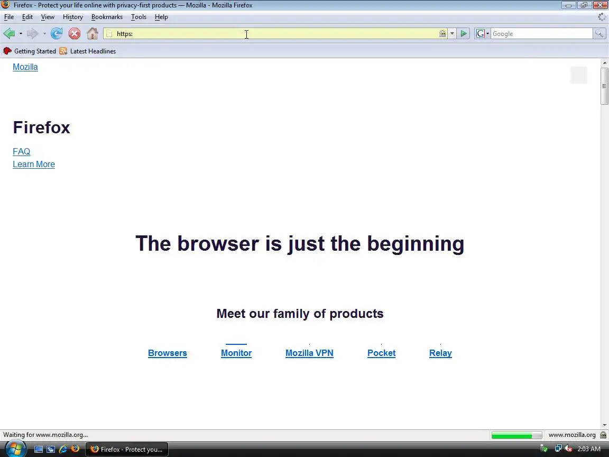Open the Bookmarks menu
609x457 pixels.
coord(107,17)
